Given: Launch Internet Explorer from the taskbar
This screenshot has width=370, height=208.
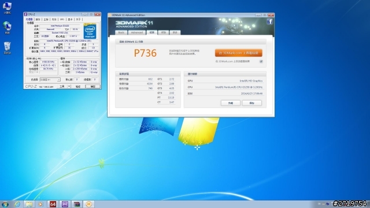Looking at the screenshot, I should (x=17, y=204).
